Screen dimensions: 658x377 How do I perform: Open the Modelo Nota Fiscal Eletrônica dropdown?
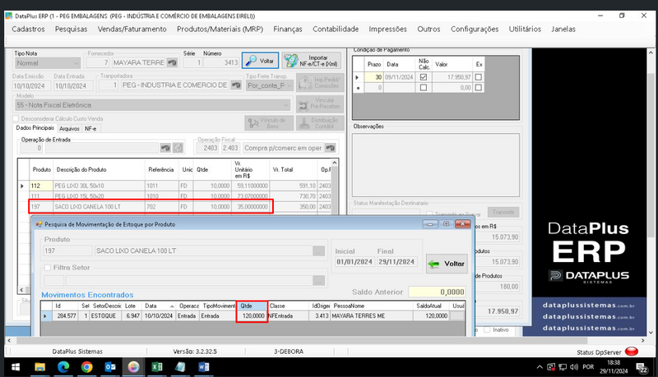coord(285,105)
